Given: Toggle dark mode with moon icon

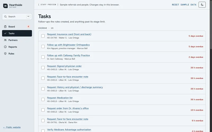Looking at the screenshot, I should (202, 5).
